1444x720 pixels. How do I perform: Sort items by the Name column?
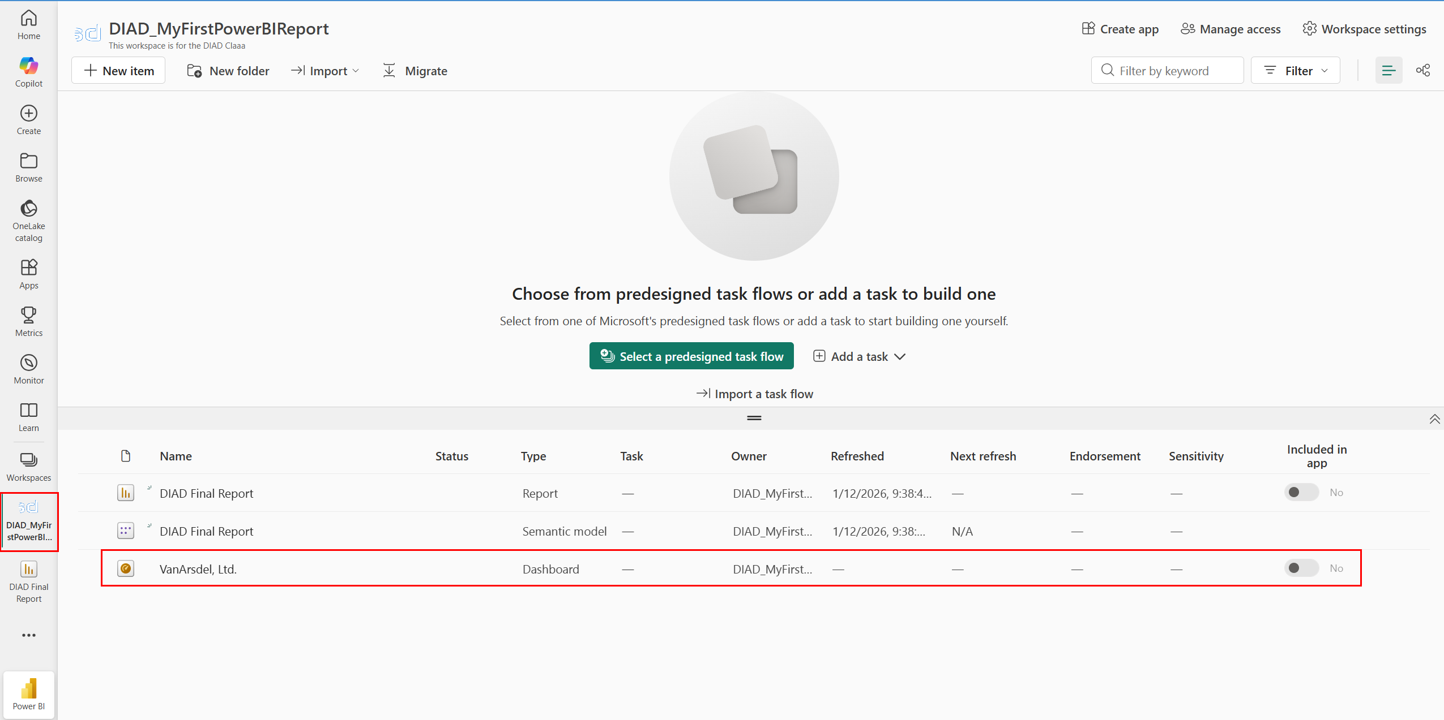176,456
